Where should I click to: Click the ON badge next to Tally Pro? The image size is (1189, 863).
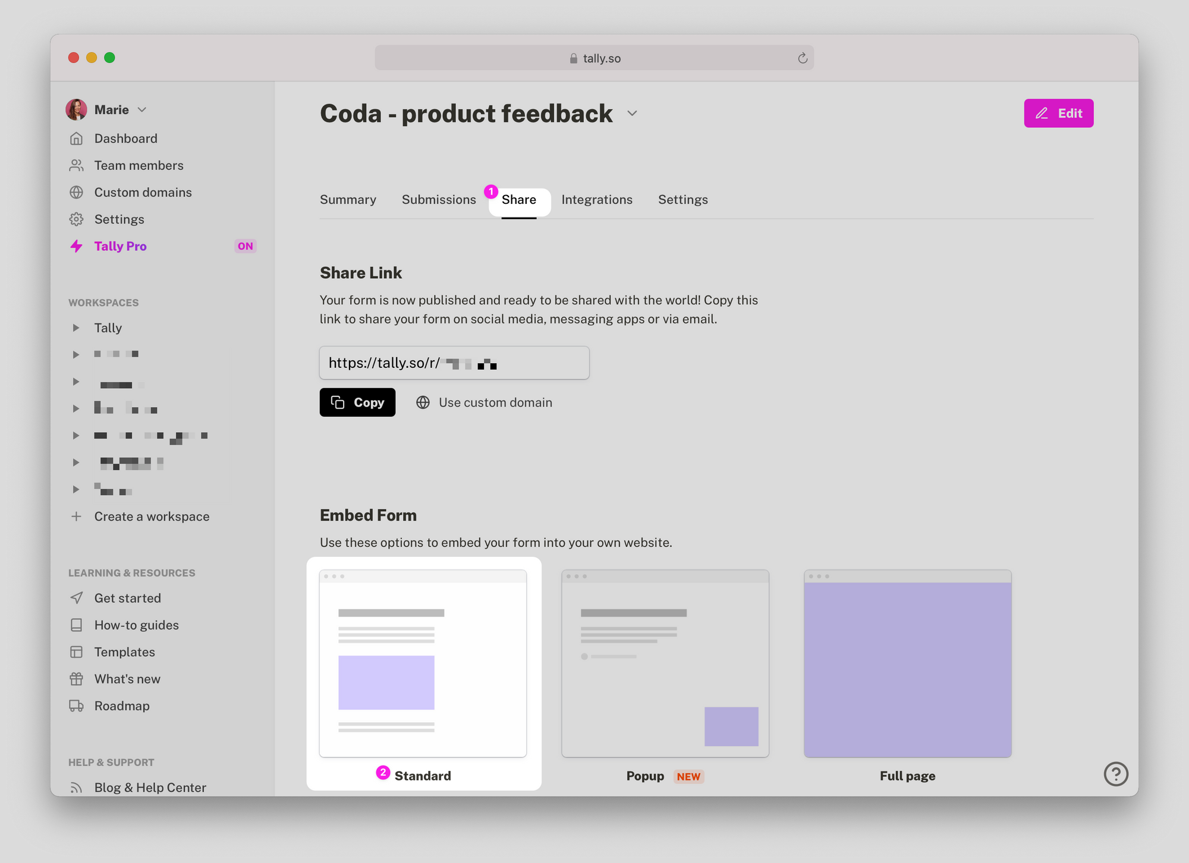coord(246,246)
